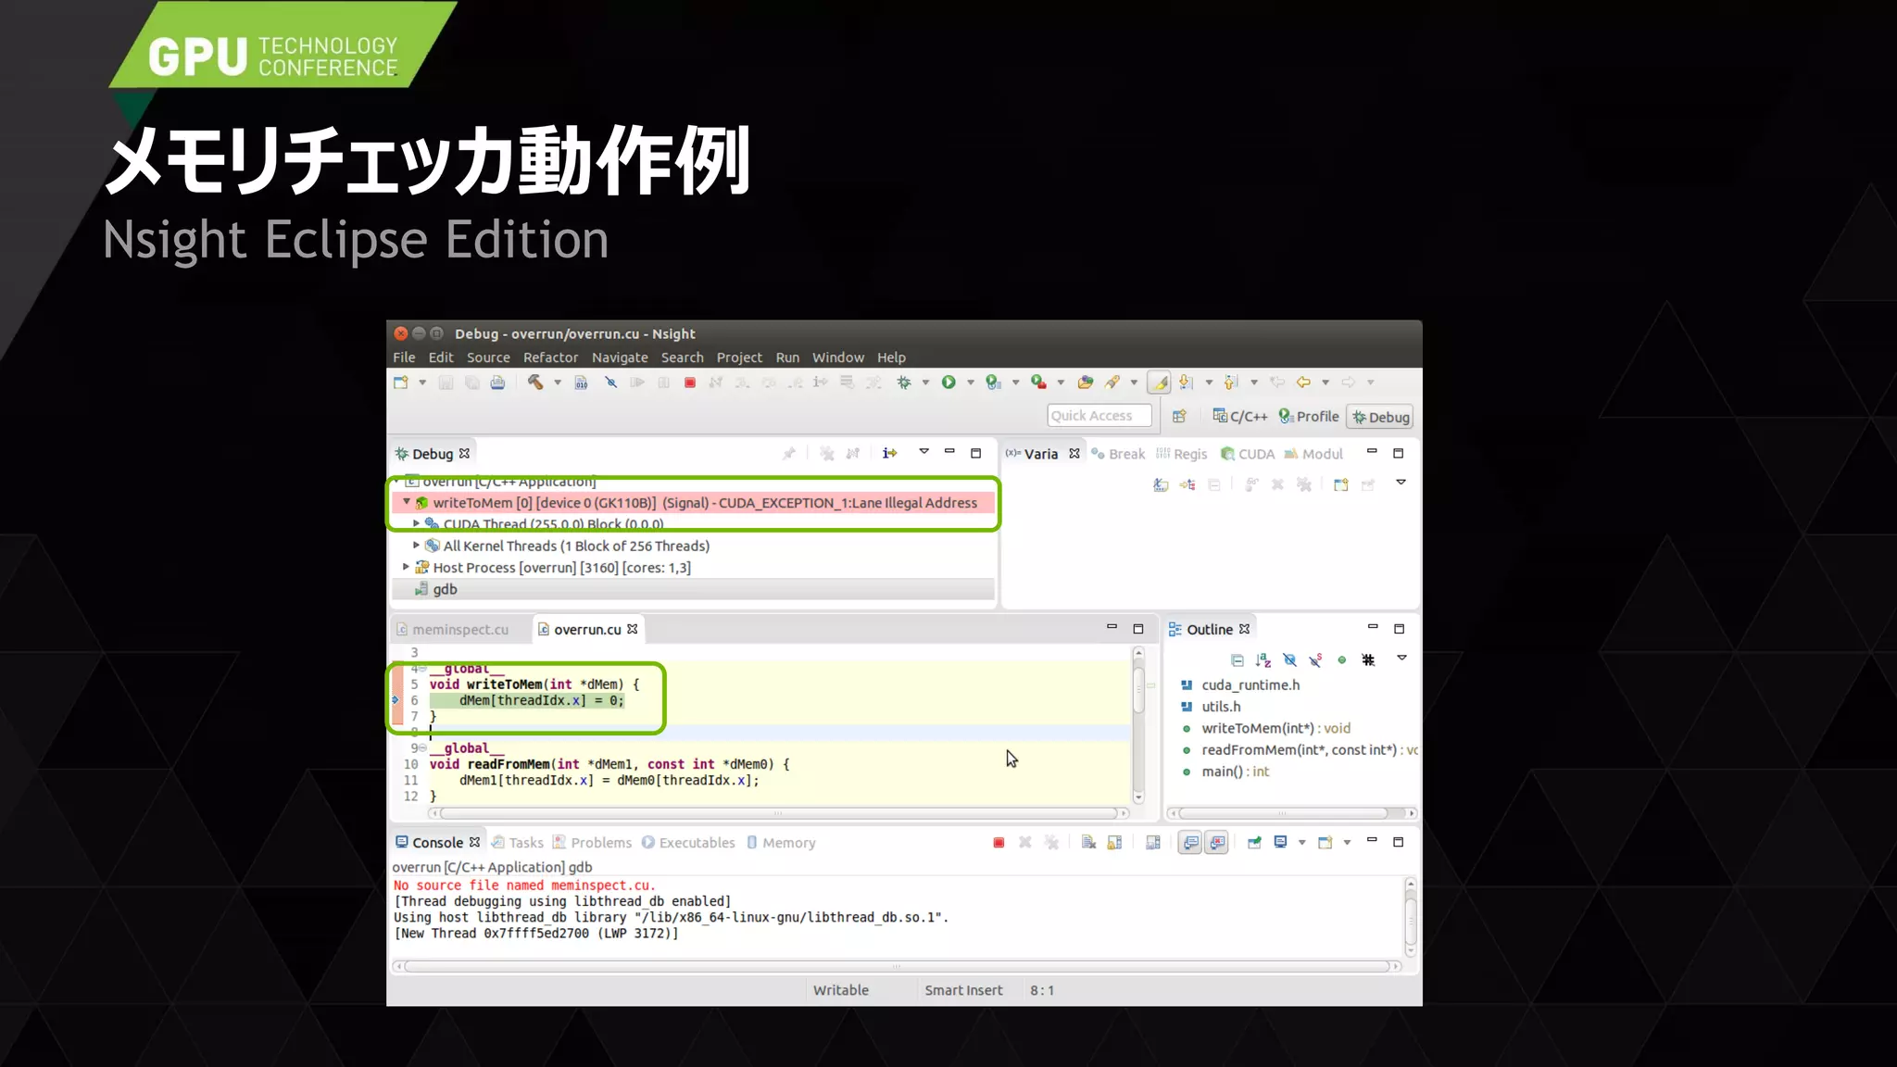This screenshot has width=1897, height=1067.
Task: Expand All Kernel Threads tree node
Action: tap(416, 546)
